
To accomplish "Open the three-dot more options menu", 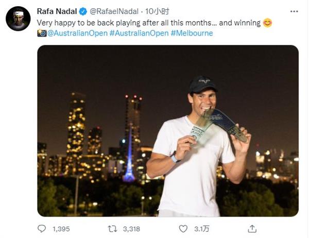I will (294, 11).
